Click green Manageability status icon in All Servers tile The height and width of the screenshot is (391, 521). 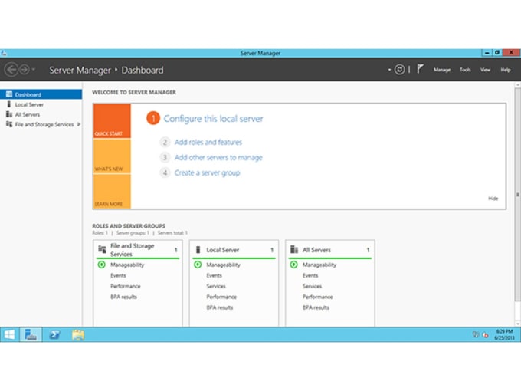click(x=293, y=264)
